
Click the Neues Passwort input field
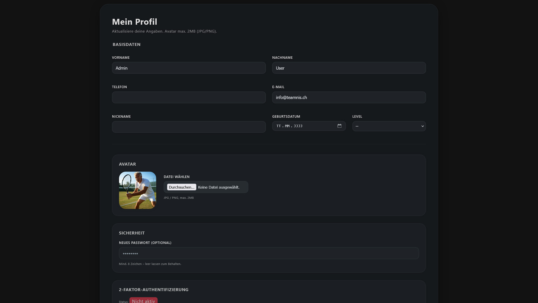click(268, 253)
